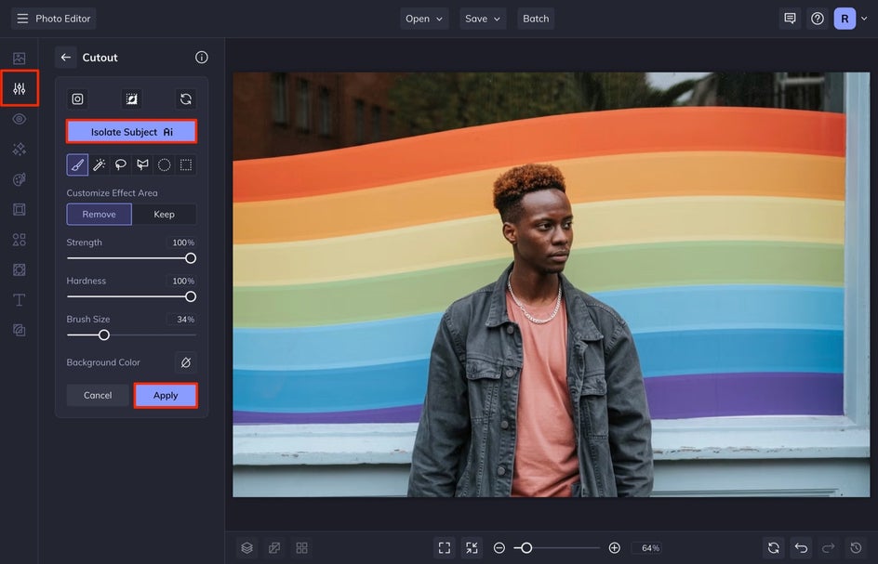Click the Background Color swatch
Viewport: 878px width, 564px height.
pos(186,362)
